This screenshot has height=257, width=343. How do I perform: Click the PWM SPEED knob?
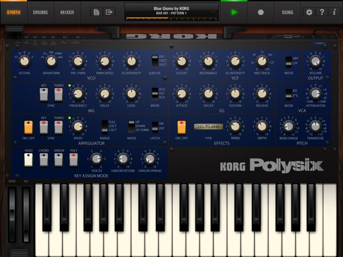pyautogui.click(x=105, y=61)
